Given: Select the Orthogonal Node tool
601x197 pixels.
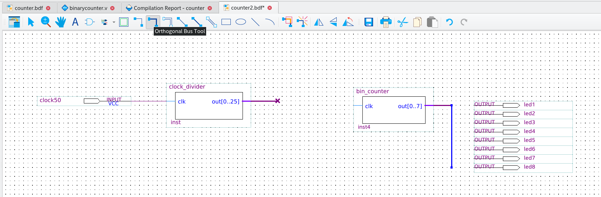Looking at the screenshot, I should [138, 22].
